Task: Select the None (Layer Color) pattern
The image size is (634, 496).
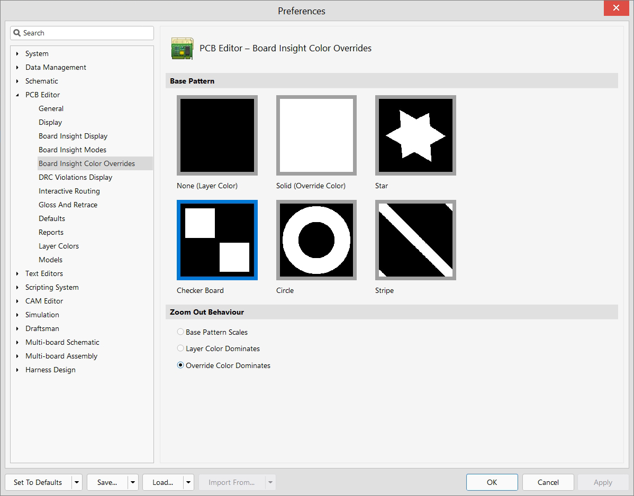Action: click(217, 135)
